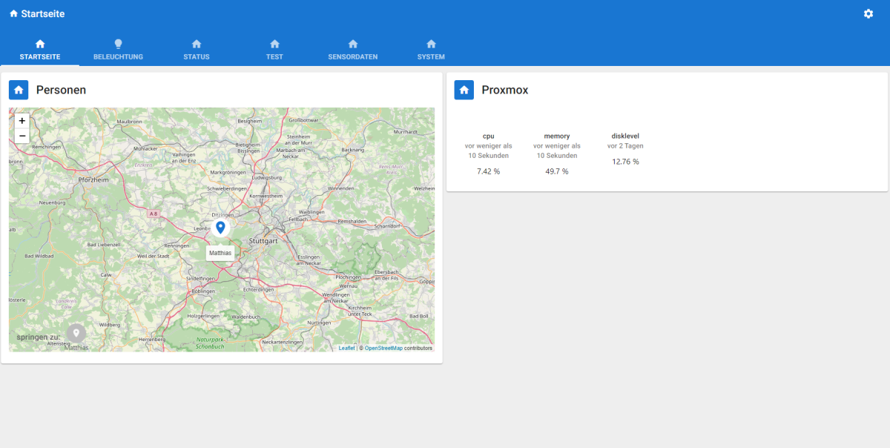This screenshot has width=890, height=448.
Task: Open settings via the gear icon
Action: tap(868, 14)
